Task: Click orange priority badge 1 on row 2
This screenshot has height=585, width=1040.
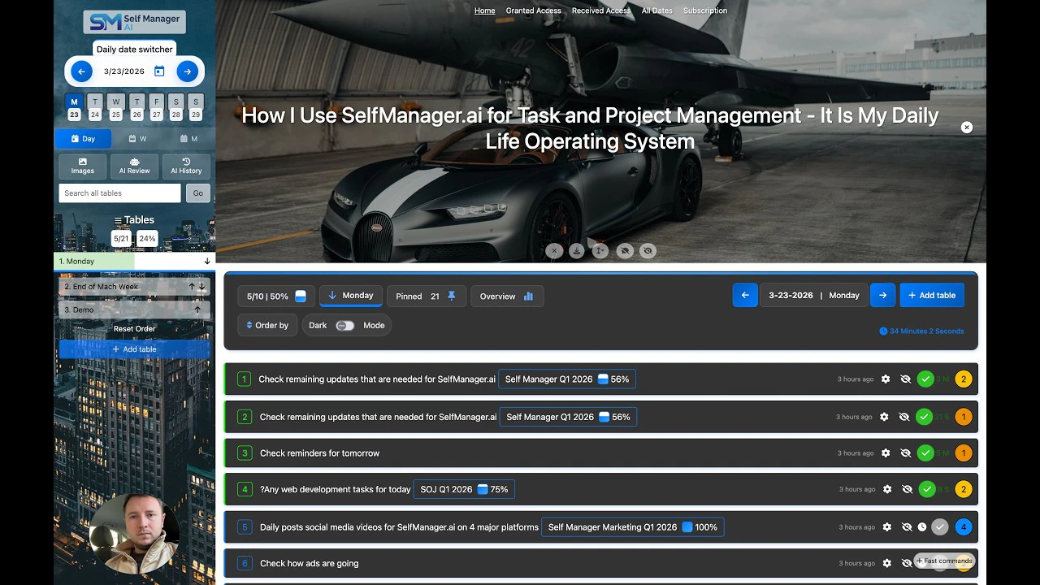Action: click(x=964, y=417)
